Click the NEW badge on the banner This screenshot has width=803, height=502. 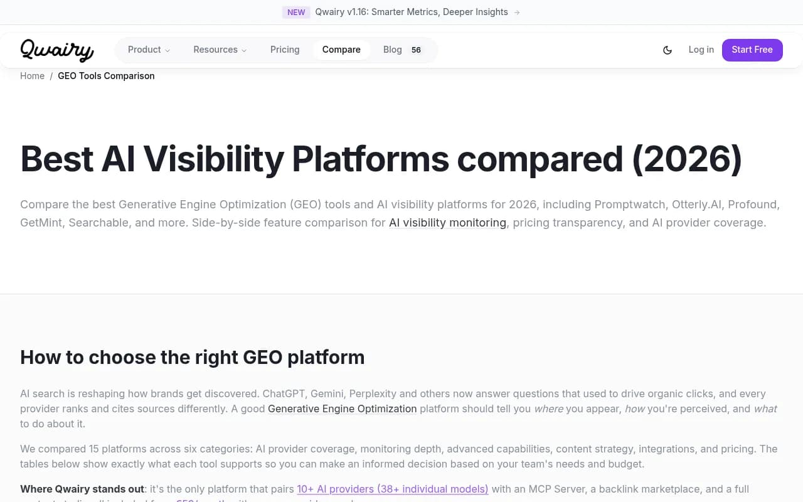click(x=295, y=12)
